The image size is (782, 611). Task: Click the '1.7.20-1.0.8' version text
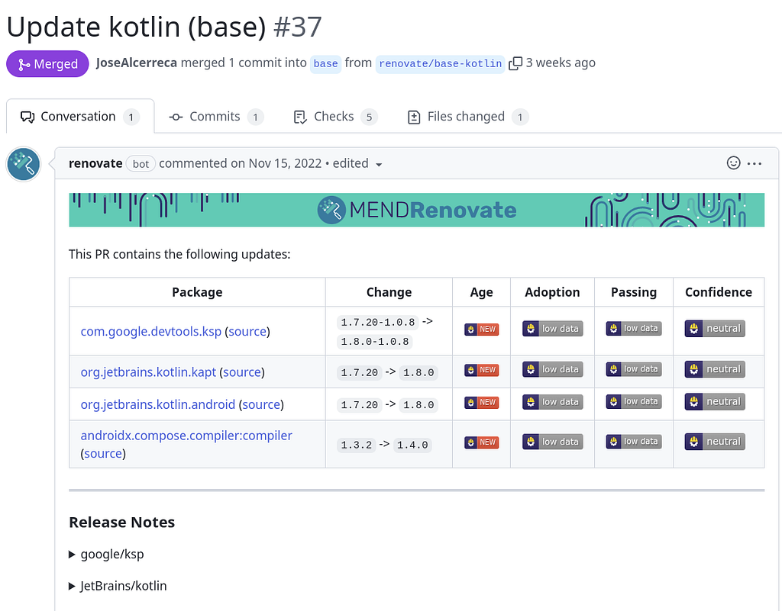[377, 322]
